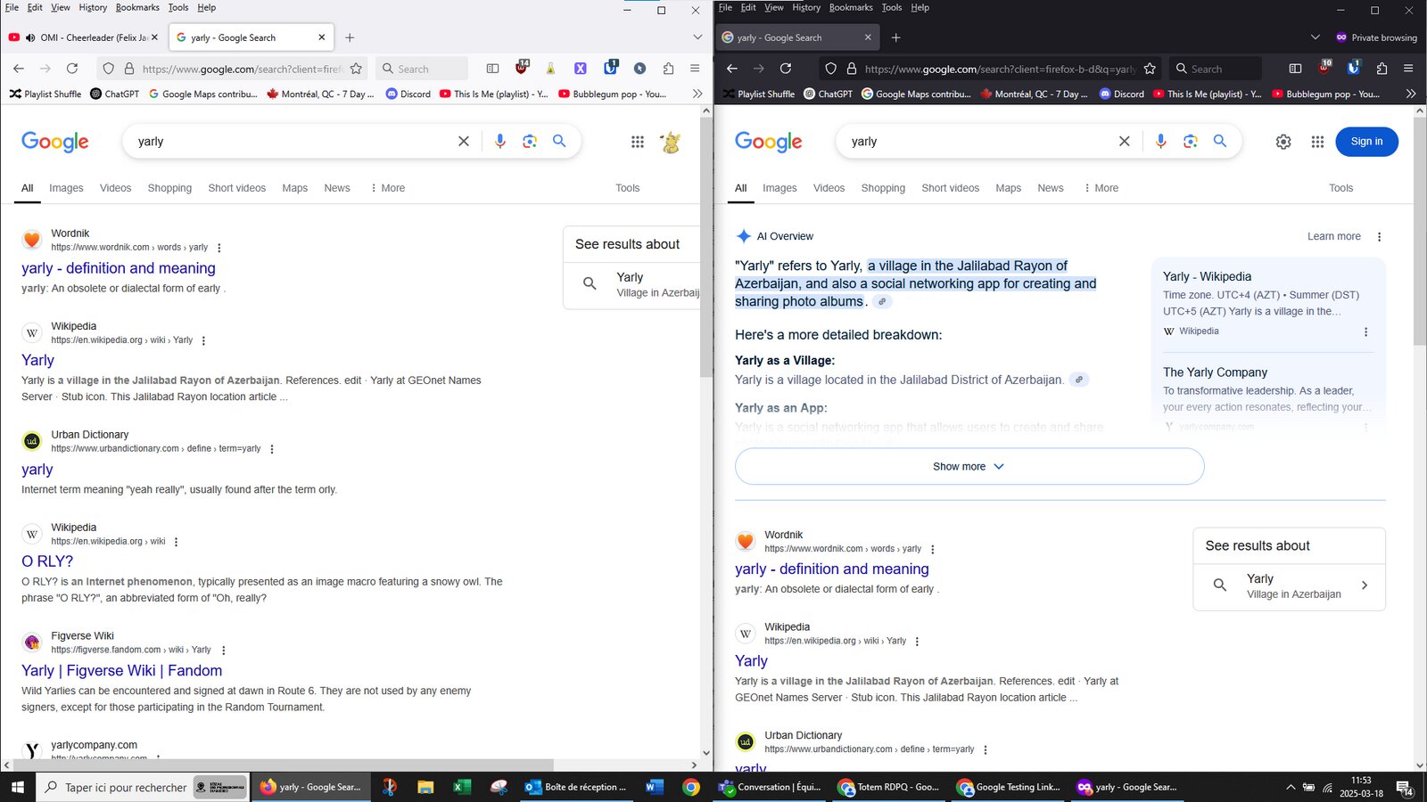Go back in the private browsing window
Screen dimensions: 1427x802
(x=732, y=69)
